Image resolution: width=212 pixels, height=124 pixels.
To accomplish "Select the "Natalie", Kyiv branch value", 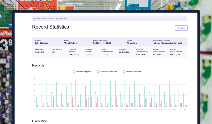I will click(71, 43).
